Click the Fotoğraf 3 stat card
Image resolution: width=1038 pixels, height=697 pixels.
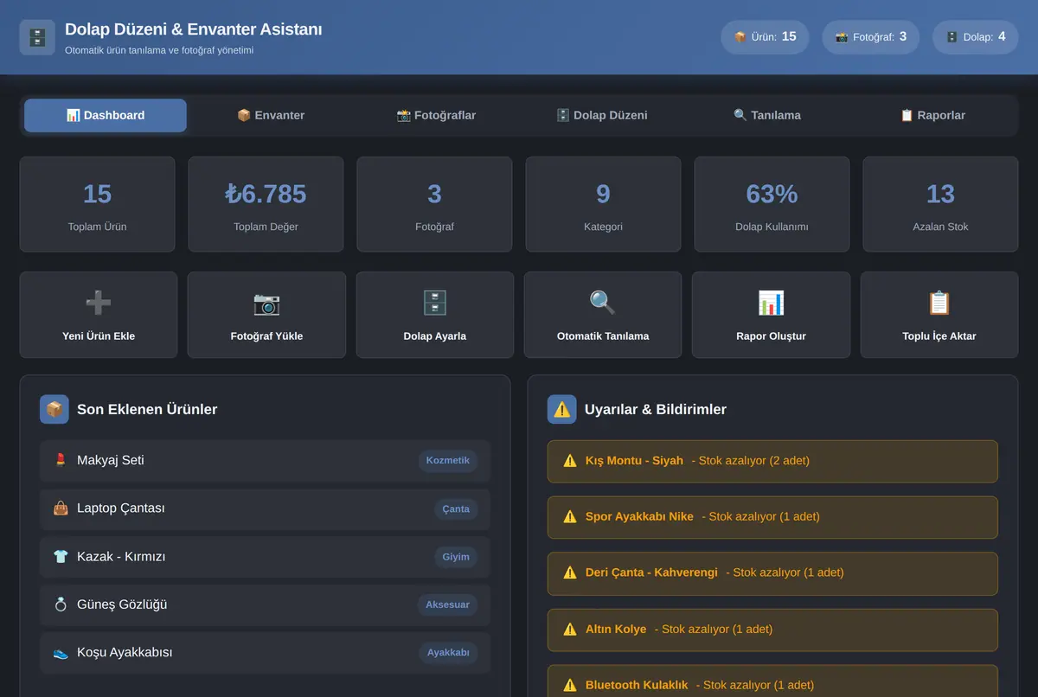click(434, 204)
